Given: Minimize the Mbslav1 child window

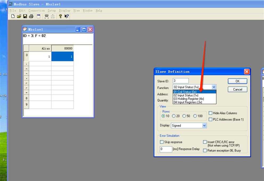Looking at the screenshot, I should tap(78, 29).
